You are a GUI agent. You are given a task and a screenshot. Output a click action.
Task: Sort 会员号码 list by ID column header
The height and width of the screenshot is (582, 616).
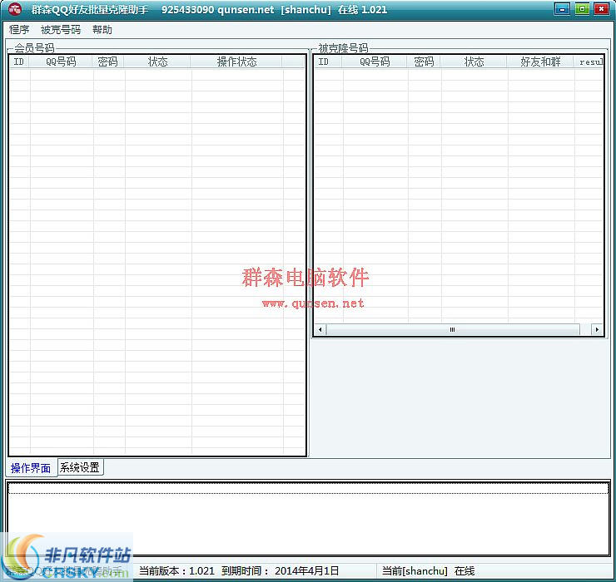coord(19,62)
